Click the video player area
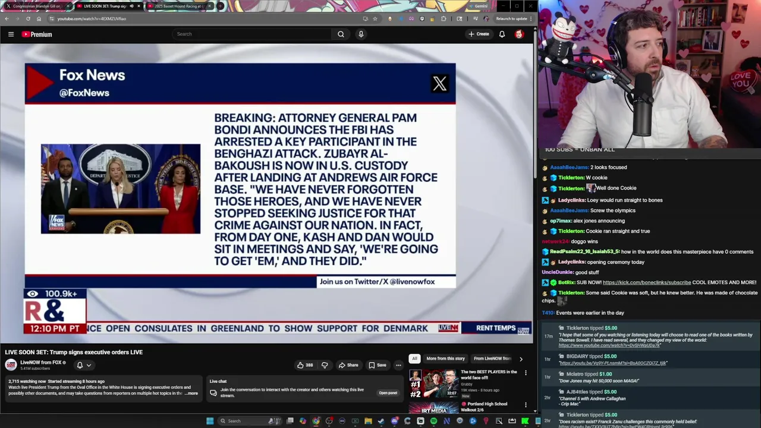 tap(266, 193)
